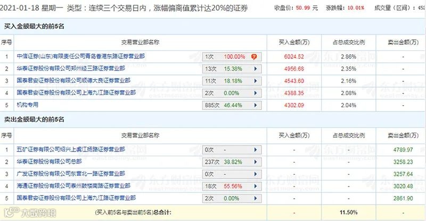Click the 卖出金额最大的前5名 section header

34,120
